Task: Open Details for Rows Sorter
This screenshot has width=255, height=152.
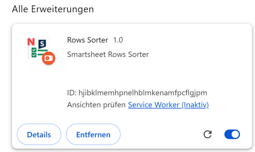Action: coord(39,135)
